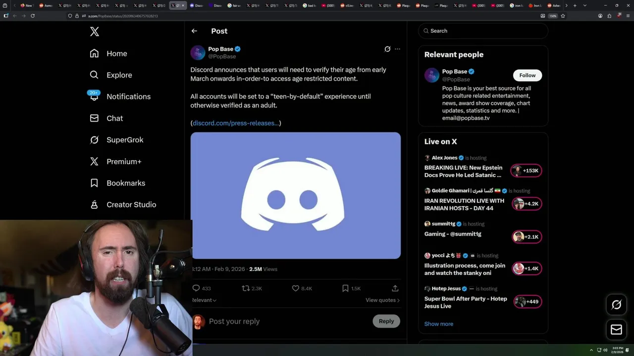Open the post's more options menu
634x356 pixels.
click(397, 49)
